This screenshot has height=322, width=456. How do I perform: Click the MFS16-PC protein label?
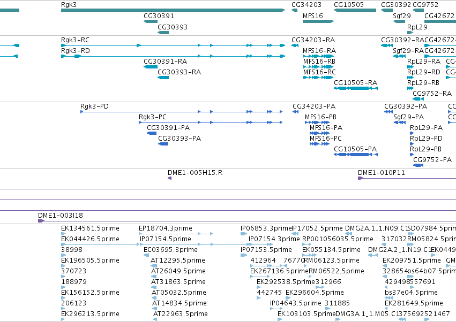[326, 139]
